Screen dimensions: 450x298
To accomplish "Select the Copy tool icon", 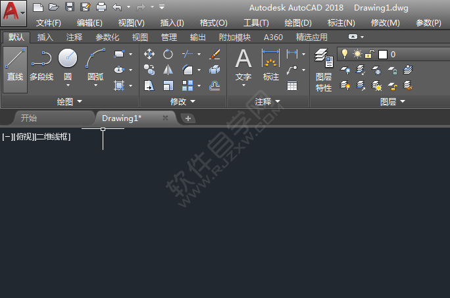I will click(x=149, y=70).
